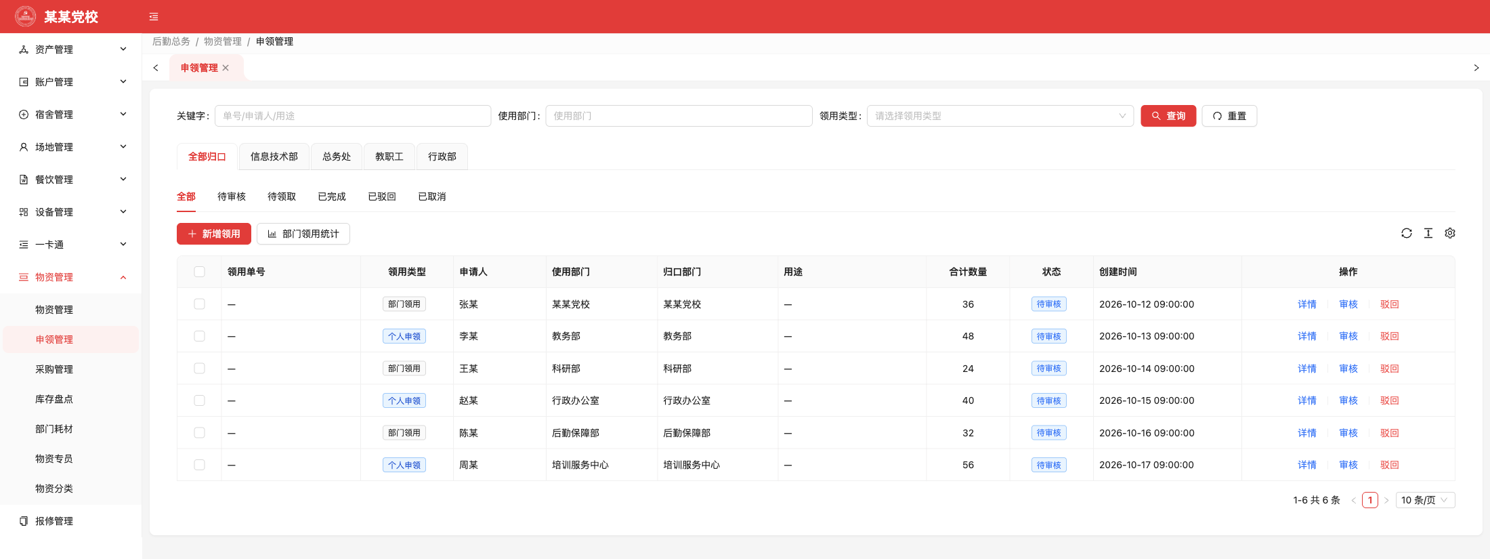The height and width of the screenshot is (559, 1490).
Task: Click 审核 for 周某's request
Action: point(1348,465)
